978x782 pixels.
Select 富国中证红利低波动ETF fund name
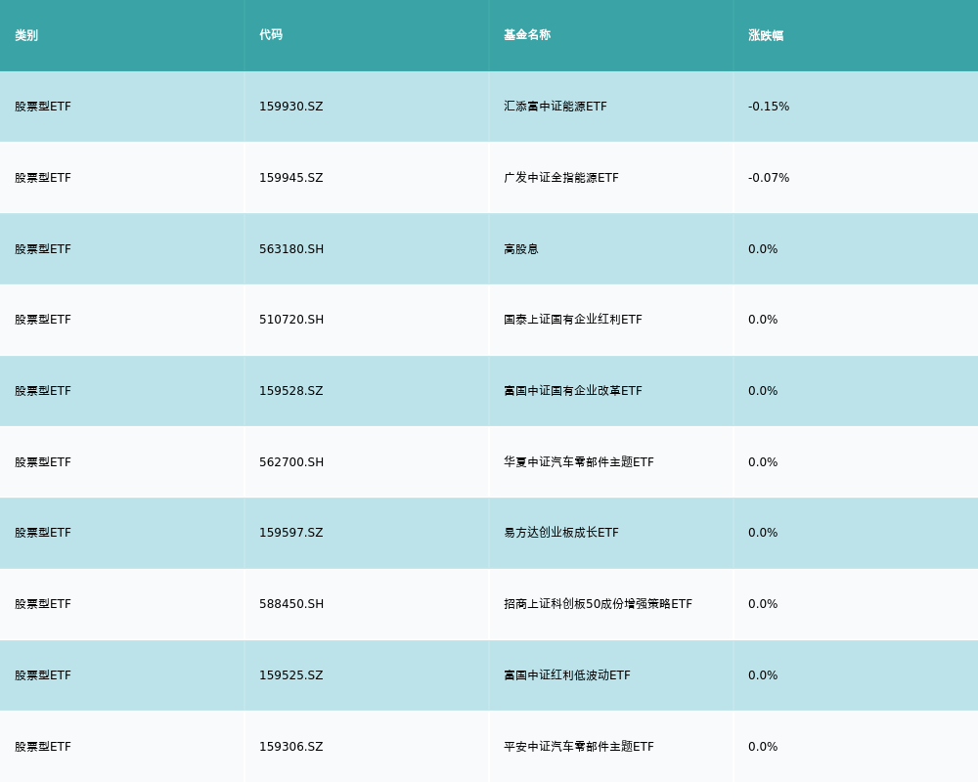pos(566,675)
